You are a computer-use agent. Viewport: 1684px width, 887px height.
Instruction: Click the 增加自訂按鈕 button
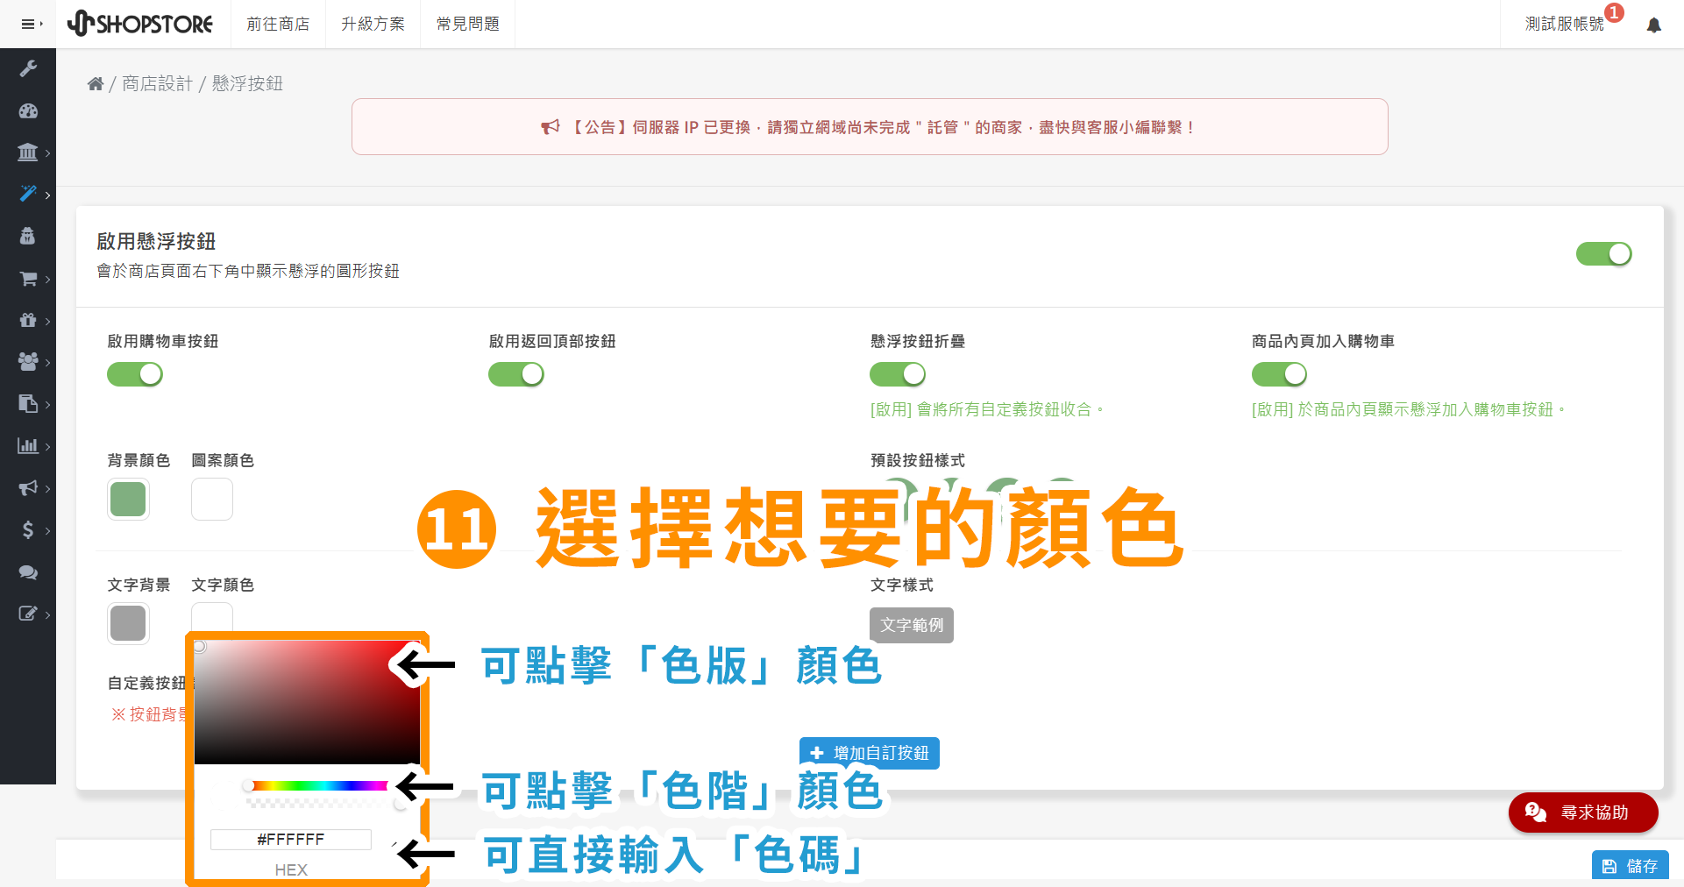point(870,753)
